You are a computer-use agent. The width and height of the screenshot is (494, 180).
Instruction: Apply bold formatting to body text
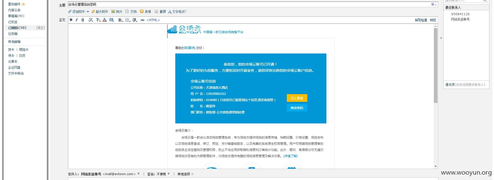click(71, 20)
